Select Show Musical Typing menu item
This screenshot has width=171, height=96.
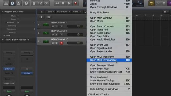point(109,81)
